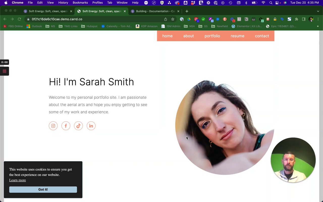Open the Facebook social icon
Screen dimensions: 323x202
[x=66, y=126]
